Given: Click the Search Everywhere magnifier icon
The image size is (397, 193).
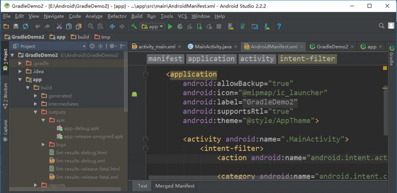Looking at the screenshot, I should (x=381, y=25).
